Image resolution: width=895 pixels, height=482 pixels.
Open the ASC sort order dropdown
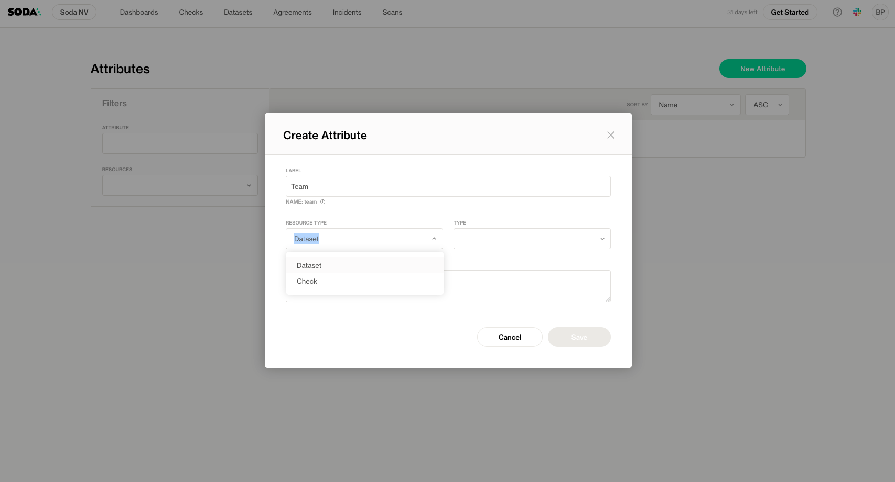point(767,105)
